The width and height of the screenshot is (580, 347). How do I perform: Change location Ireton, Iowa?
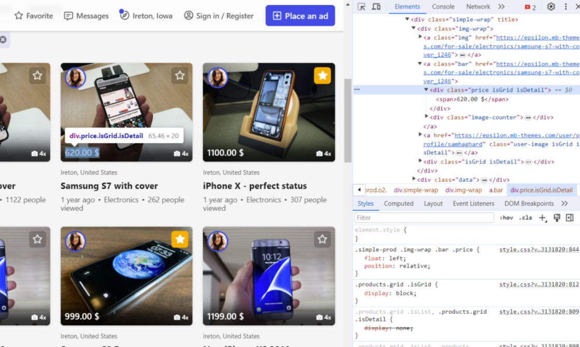146,16
